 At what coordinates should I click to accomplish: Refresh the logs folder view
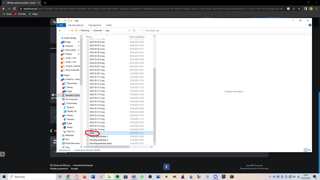pos(134,30)
